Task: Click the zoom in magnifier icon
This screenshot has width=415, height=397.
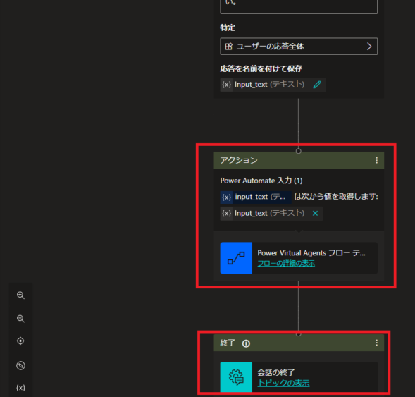Action: (20, 295)
